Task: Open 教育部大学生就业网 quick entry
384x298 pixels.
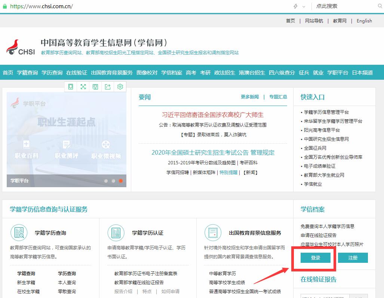Action: pyautogui.click(x=324, y=175)
